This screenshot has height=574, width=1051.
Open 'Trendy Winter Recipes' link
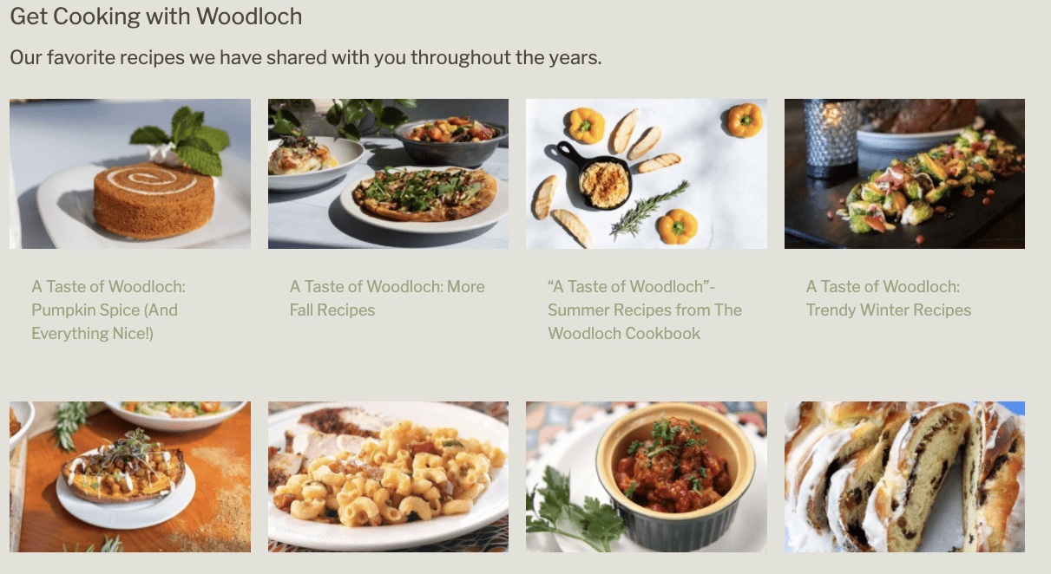[889, 310]
